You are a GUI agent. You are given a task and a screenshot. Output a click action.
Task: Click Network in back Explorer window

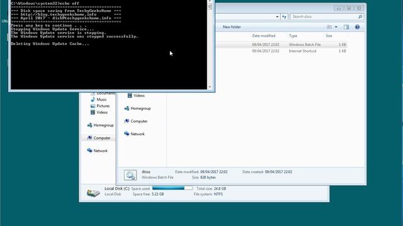tap(101, 151)
